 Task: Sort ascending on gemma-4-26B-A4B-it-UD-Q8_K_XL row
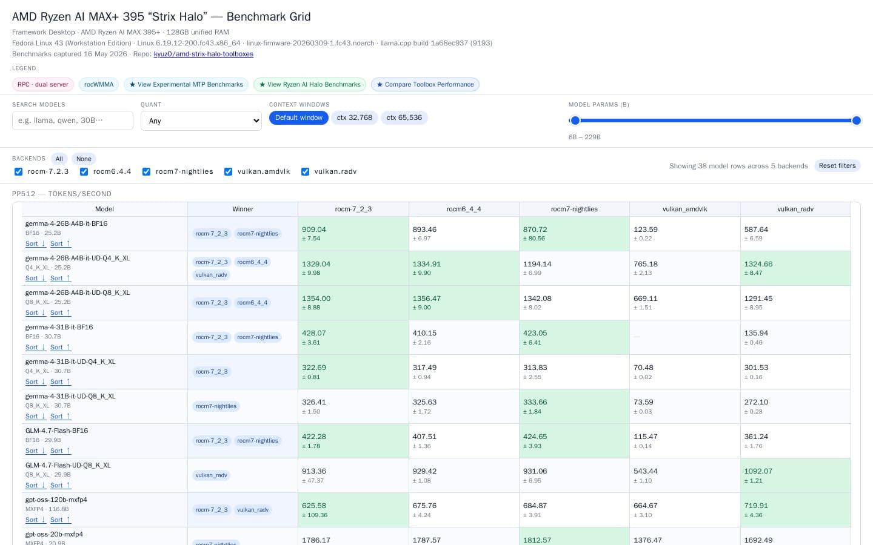click(x=61, y=312)
